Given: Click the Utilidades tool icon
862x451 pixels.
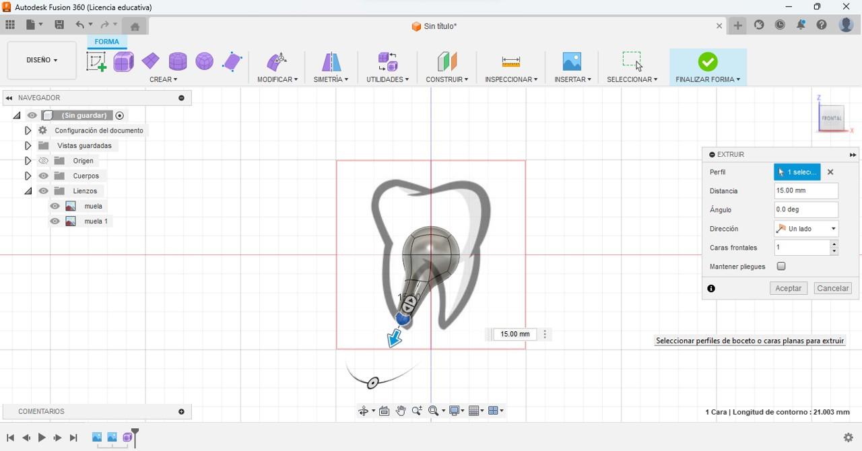Looking at the screenshot, I should (387, 62).
